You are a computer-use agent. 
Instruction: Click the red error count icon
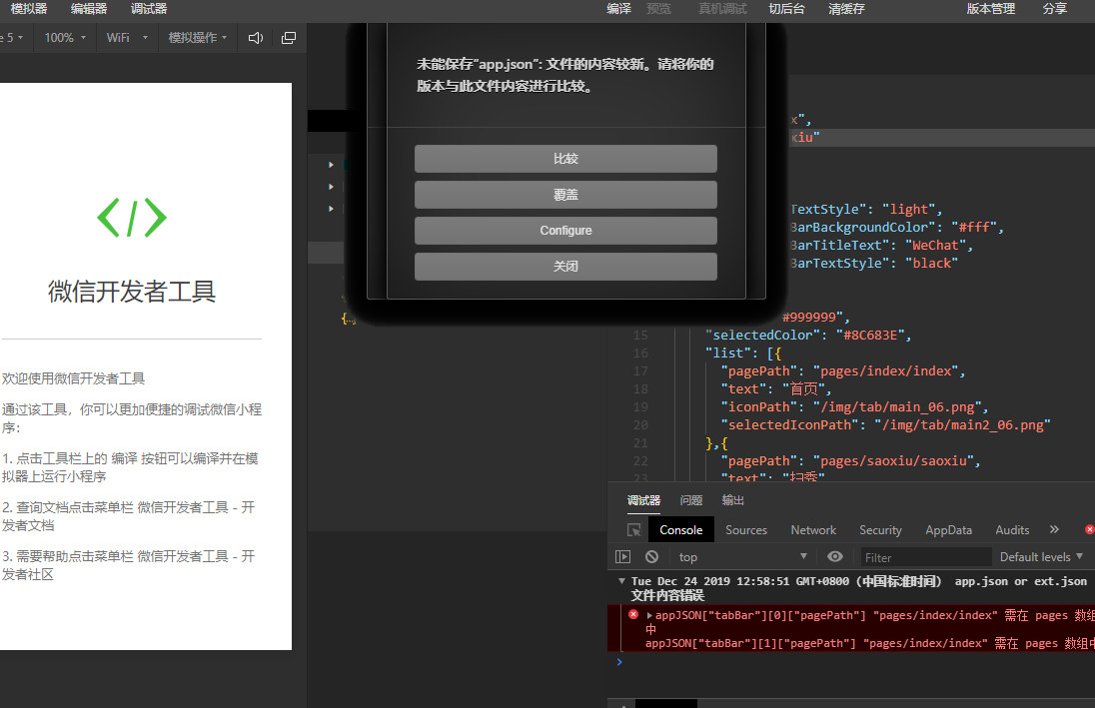[x=1089, y=529]
